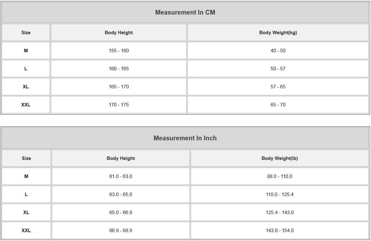This screenshot has height=241, width=371.
Task: Click the Body Height header in the CM table
Action: (119, 33)
